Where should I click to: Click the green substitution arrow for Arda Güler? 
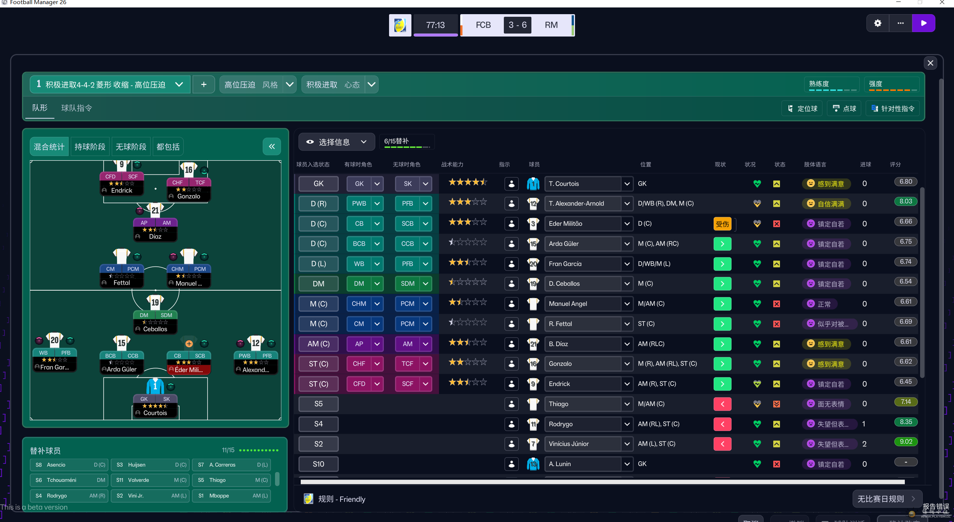(x=722, y=244)
